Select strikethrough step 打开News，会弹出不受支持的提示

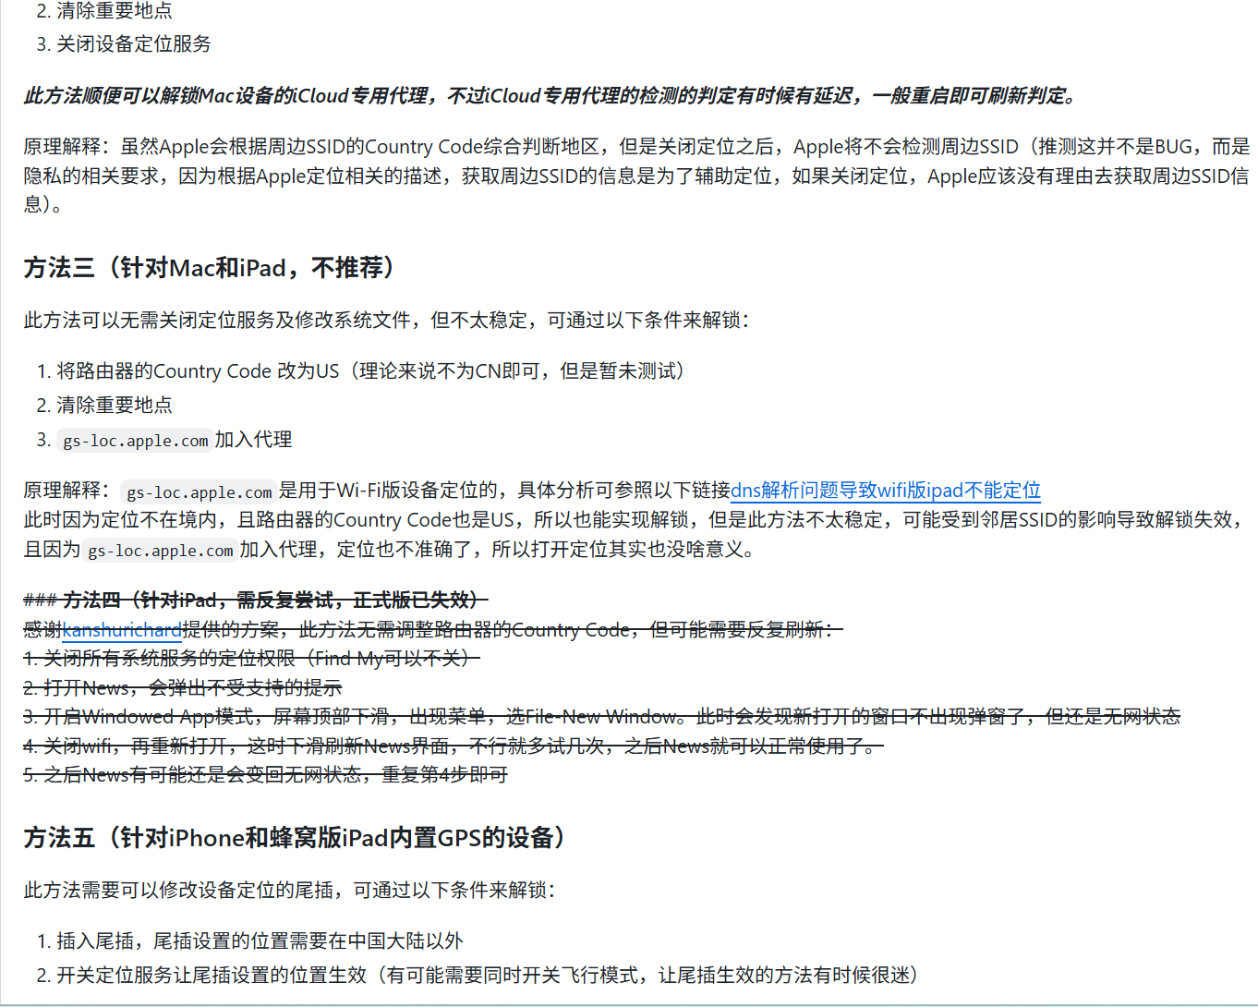[181, 687]
